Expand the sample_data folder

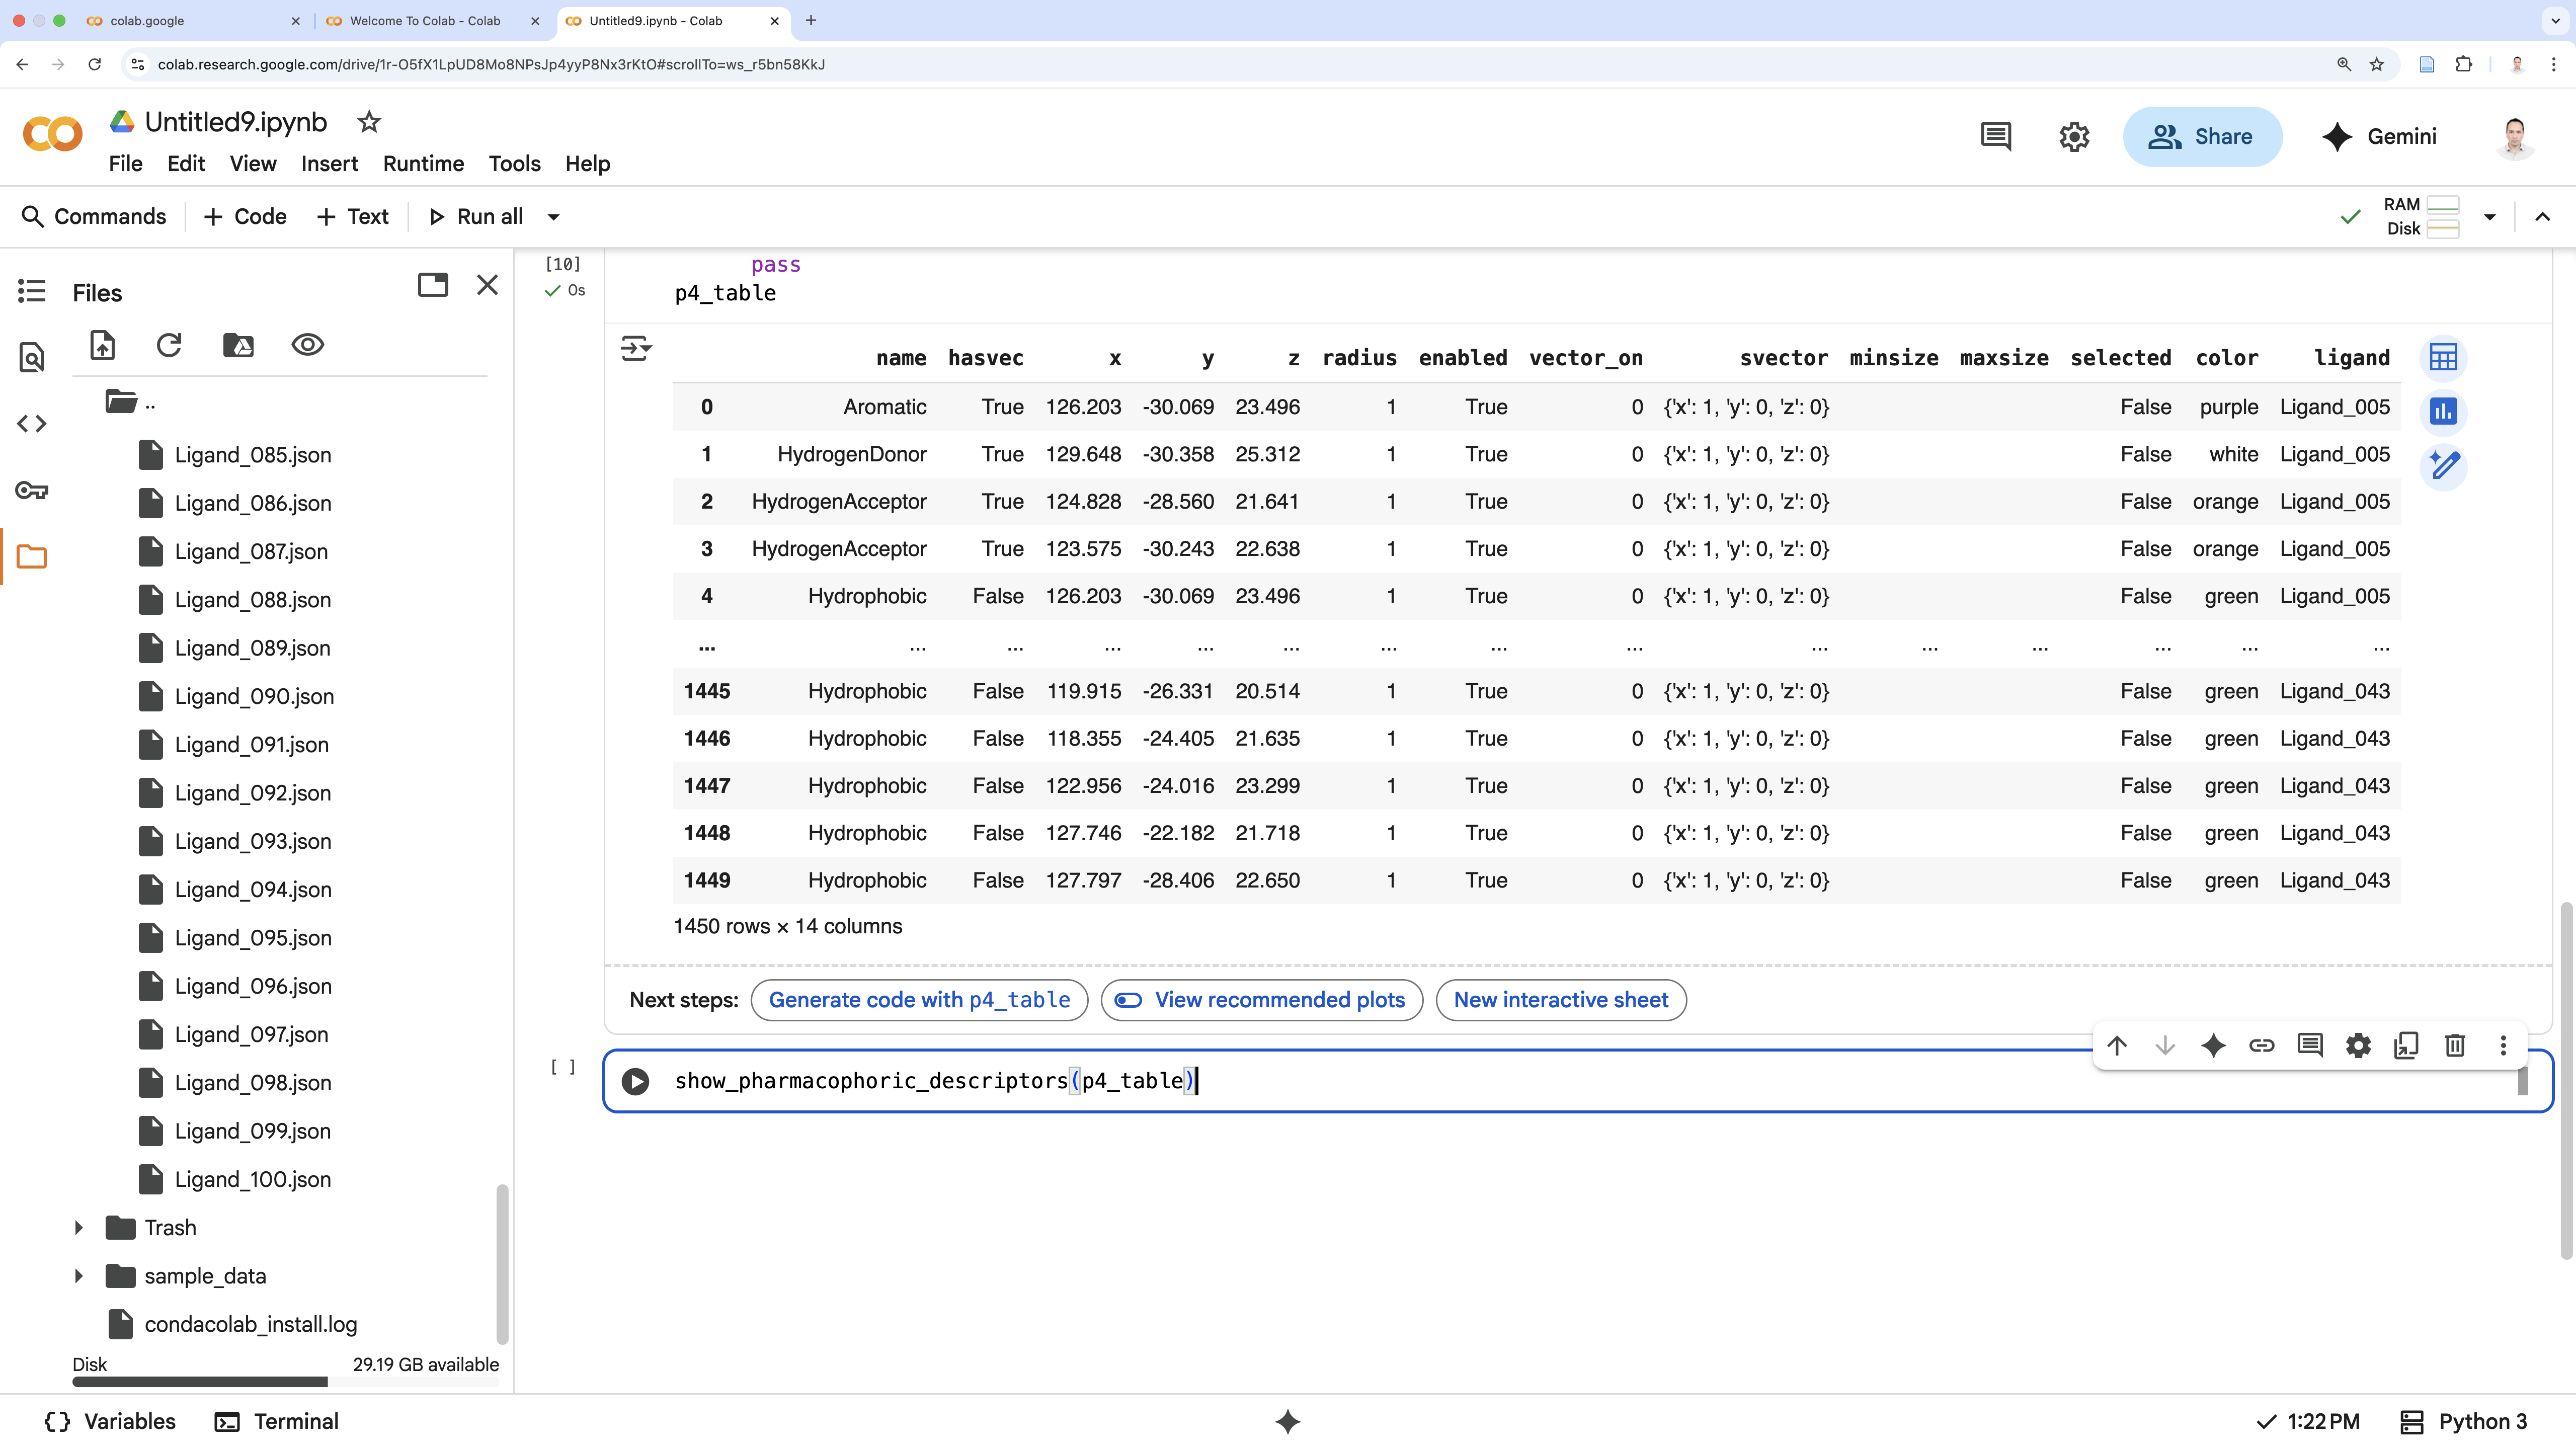(x=79, y=1276)
